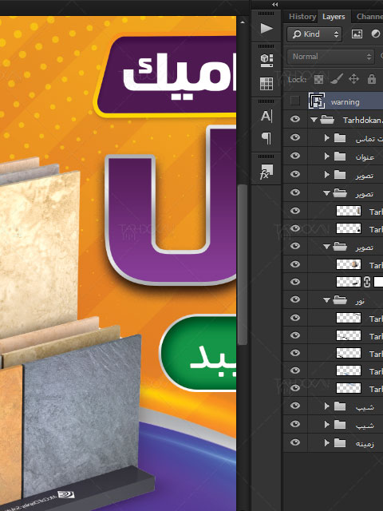Open the Actions panel play icon

[x=267, y=29]
